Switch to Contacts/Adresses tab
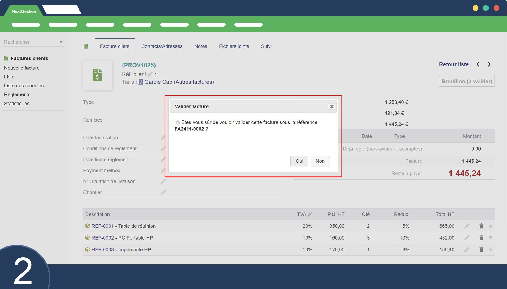This screenshot has height=289, width=507. click(162, 46)
